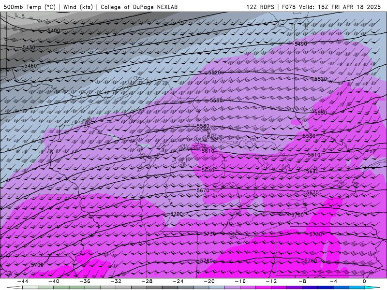Select the -40 colorbar tick label

tap(54, 281)
